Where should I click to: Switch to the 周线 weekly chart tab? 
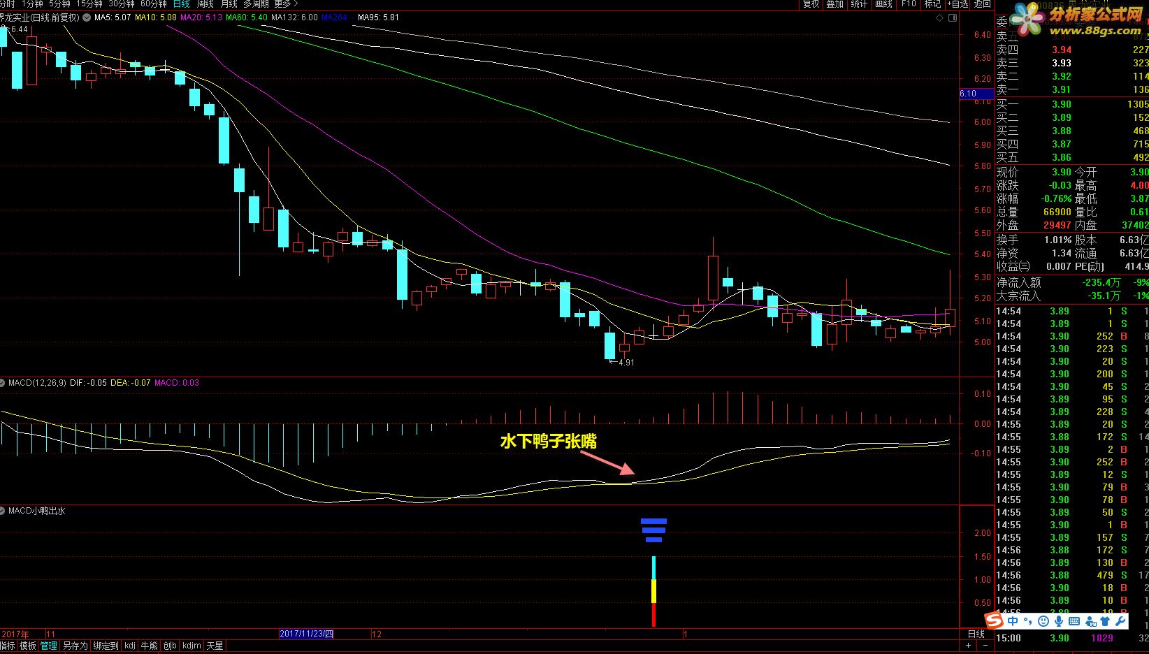[205, 4]
